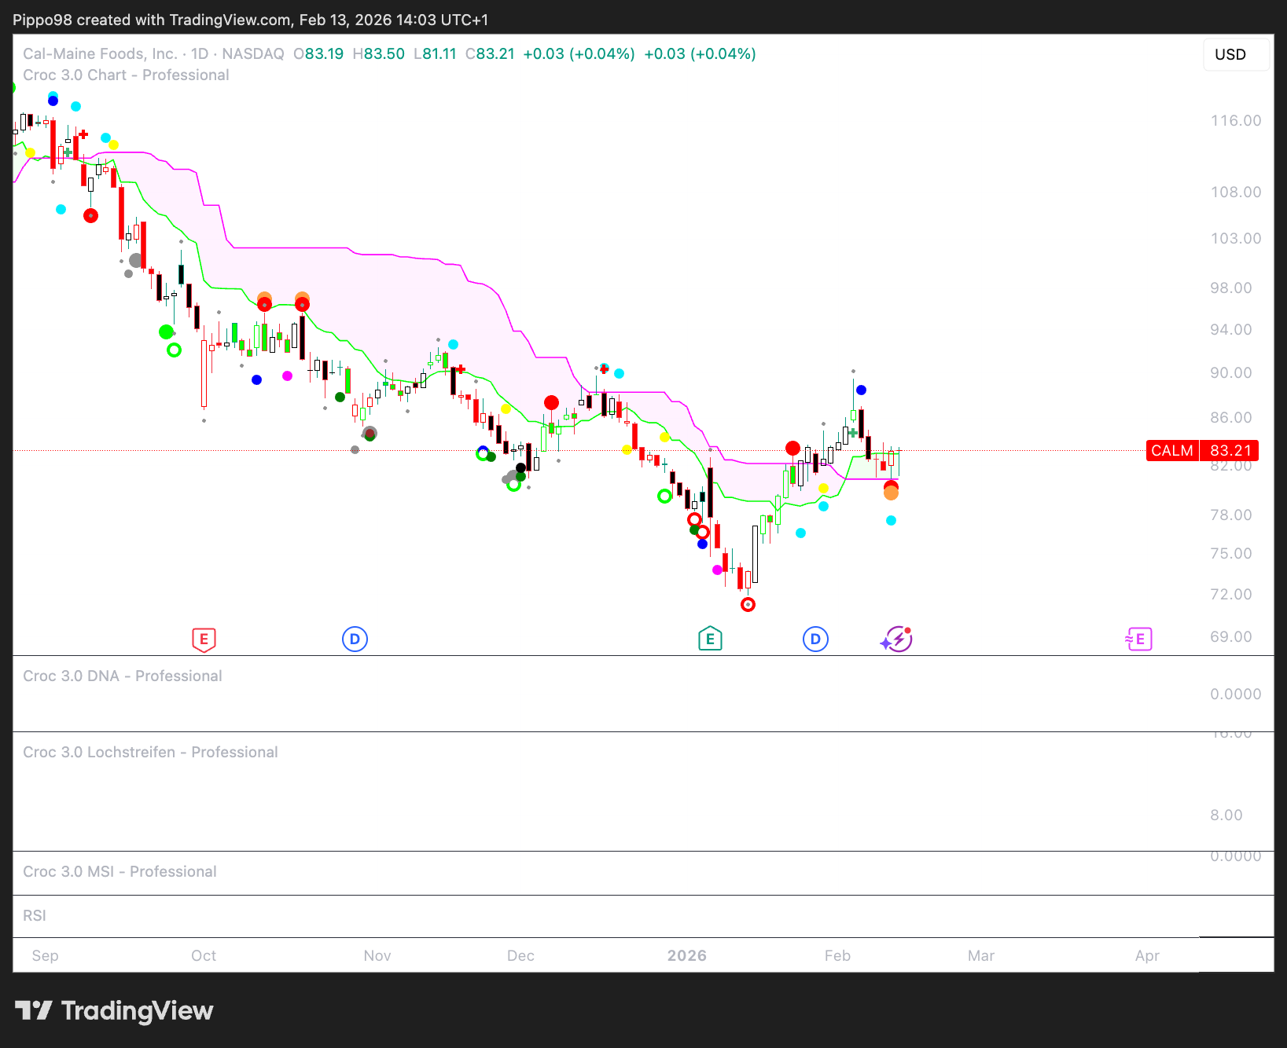This screenshot has height=1048, width=1287.
Task: Select the RSI indicator label
Action: coord(35,915)
